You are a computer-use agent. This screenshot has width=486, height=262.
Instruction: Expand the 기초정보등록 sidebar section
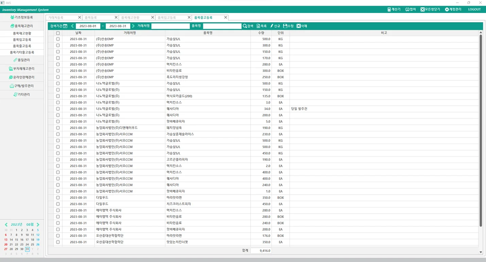(22, 17)
